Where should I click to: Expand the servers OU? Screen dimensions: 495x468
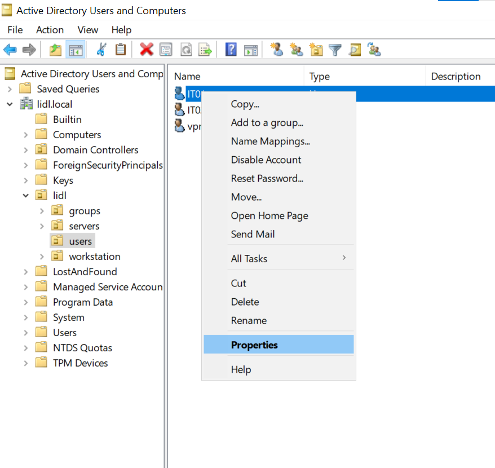[x=42, y=226]
